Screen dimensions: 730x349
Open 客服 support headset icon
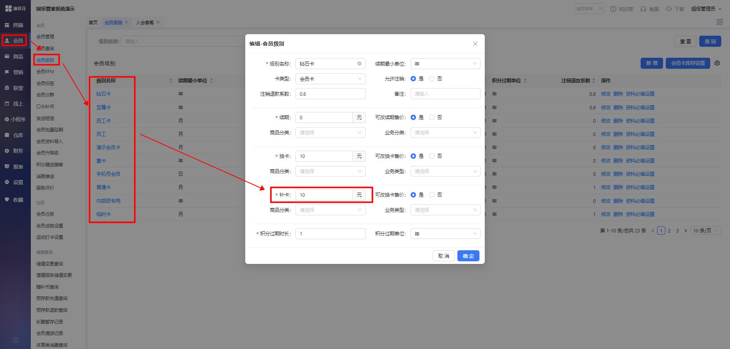[x=643, y=9]
